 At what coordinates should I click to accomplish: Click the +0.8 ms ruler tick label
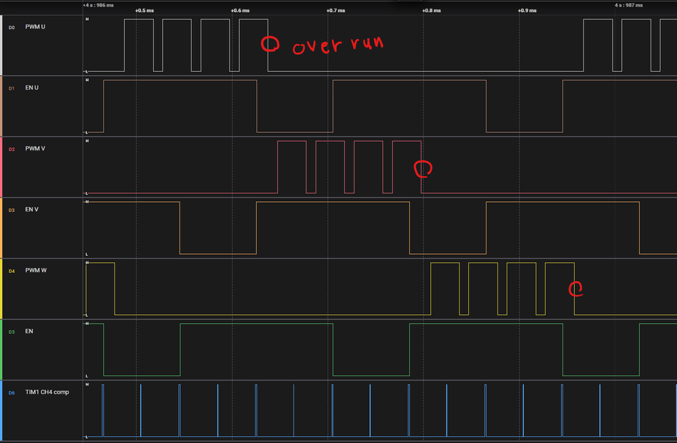coord(432,10)
